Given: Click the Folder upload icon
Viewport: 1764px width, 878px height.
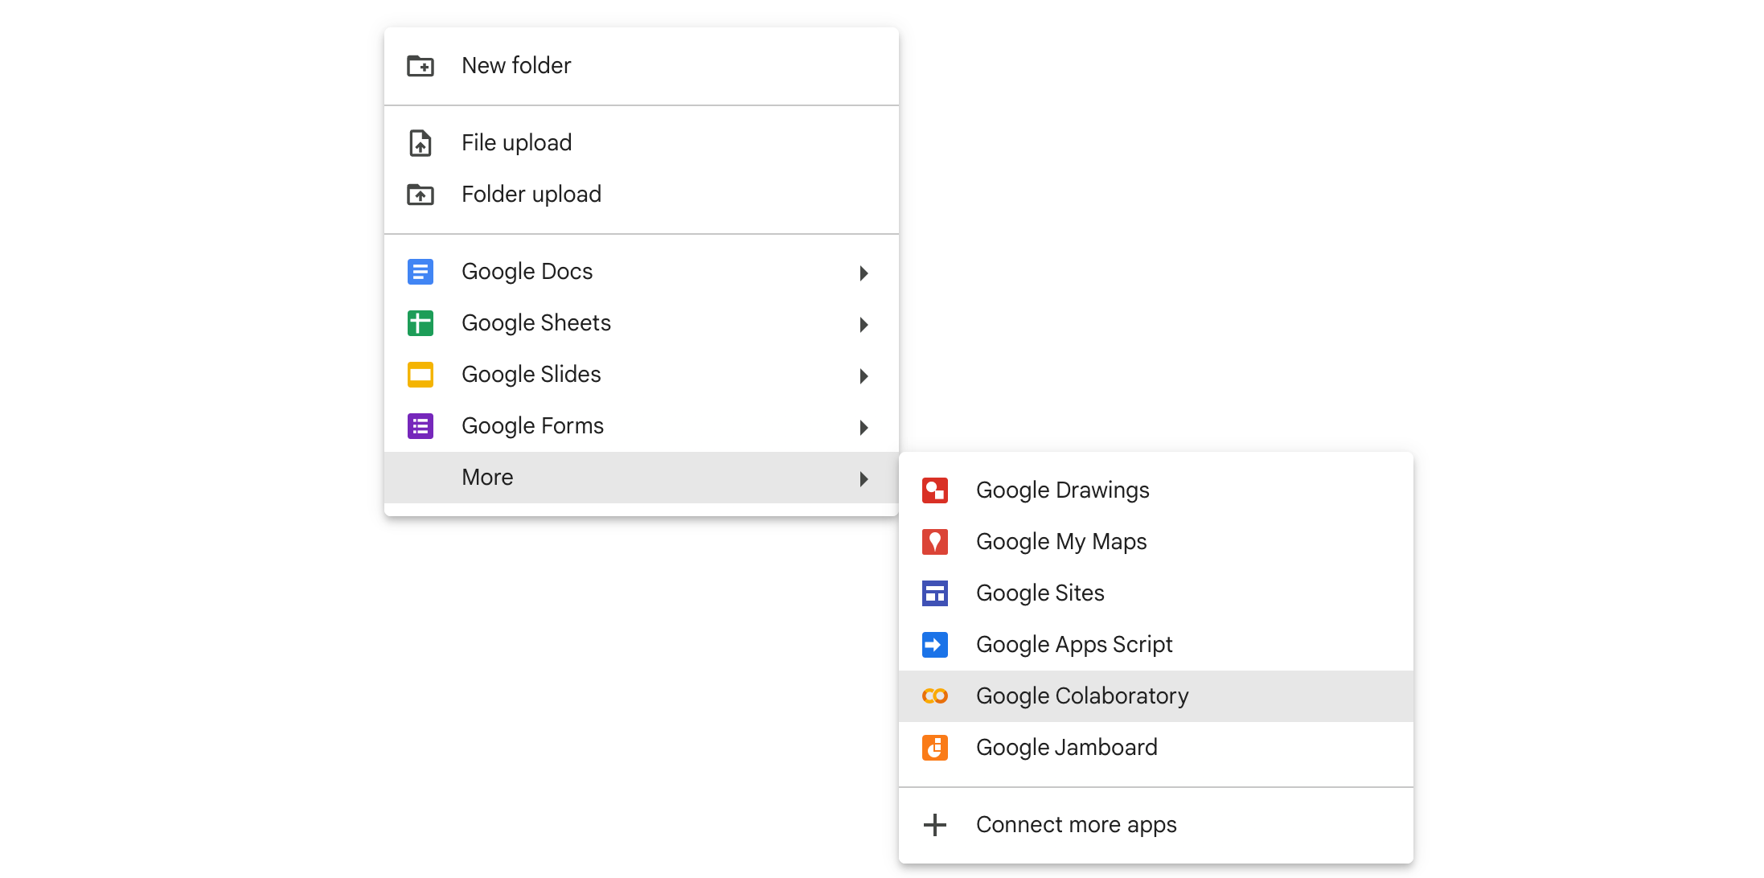Looking at the screenshot, I should (x=420, y=195).
